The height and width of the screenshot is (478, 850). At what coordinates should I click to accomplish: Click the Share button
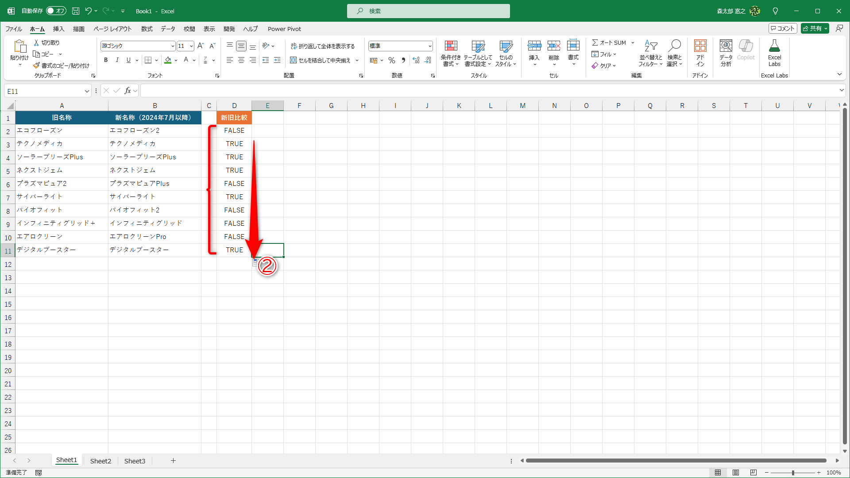click(x=813, y=28)
